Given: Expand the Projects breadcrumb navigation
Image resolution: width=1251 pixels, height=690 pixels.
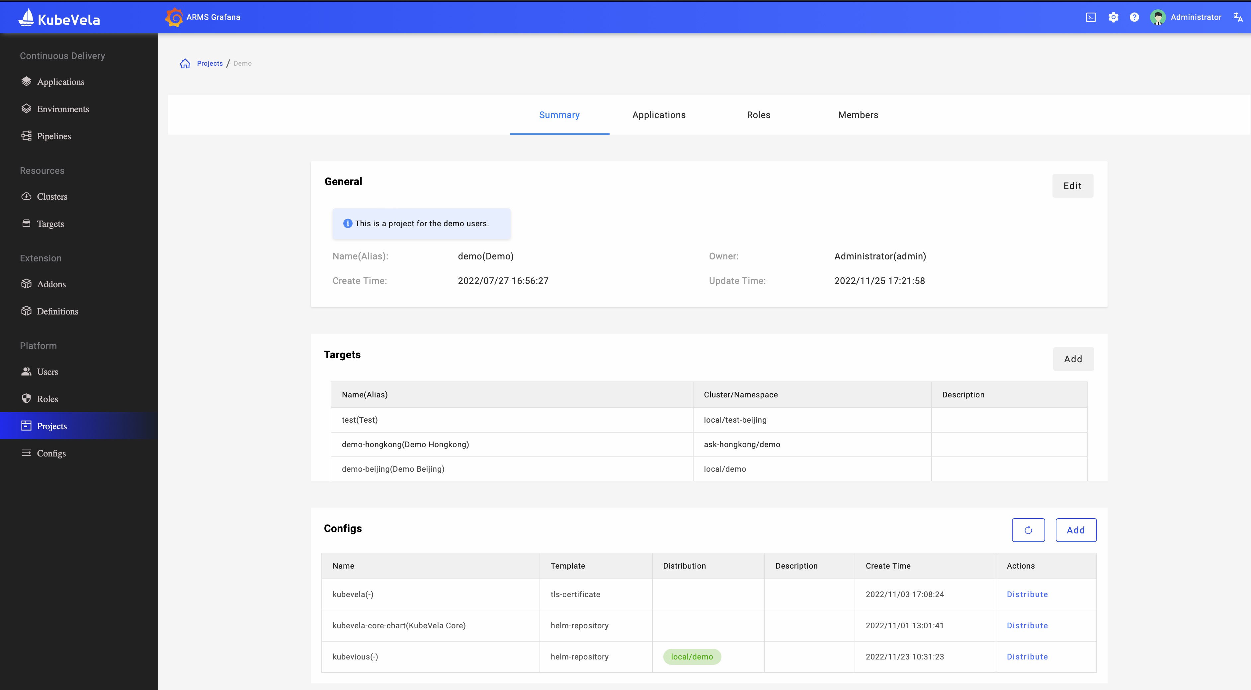Looking at the screenshot, I should [209, 63].
